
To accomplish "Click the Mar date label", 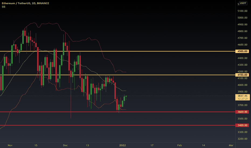I will pos(231,145).
